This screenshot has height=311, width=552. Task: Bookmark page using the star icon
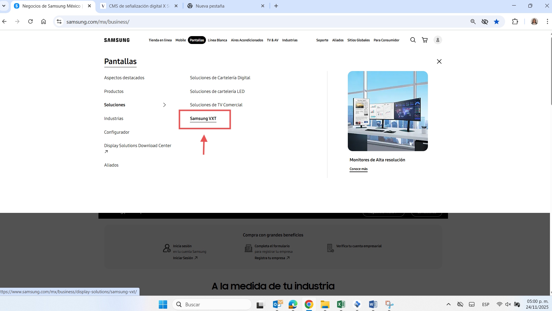pyautogui.click(x=496, y=22)
